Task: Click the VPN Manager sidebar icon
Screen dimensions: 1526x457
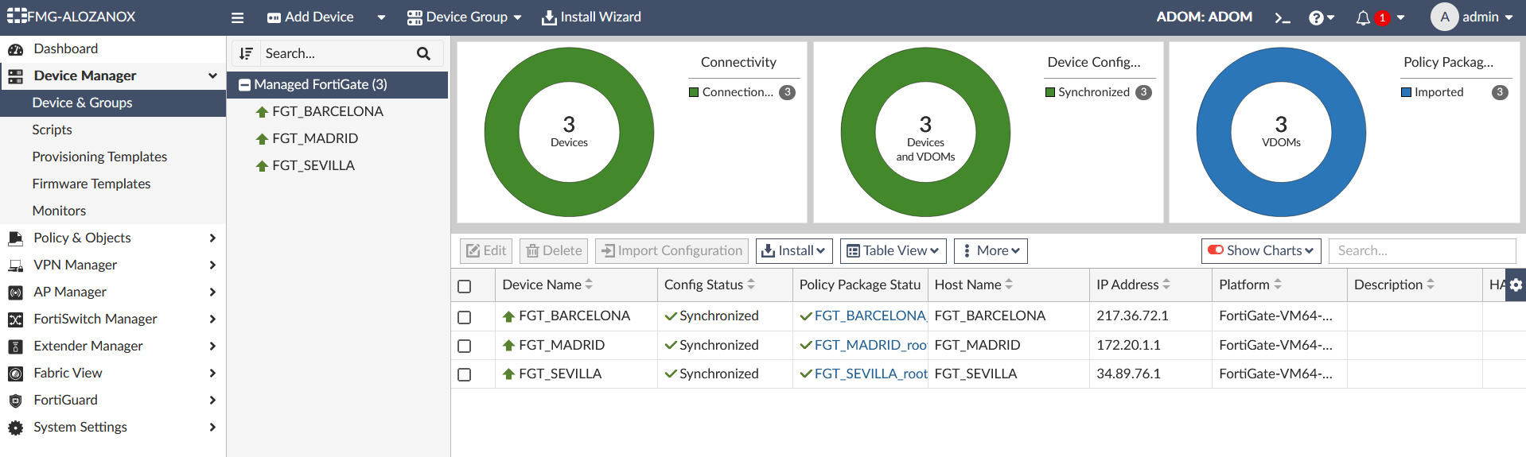Action: [x=16, y=265]
